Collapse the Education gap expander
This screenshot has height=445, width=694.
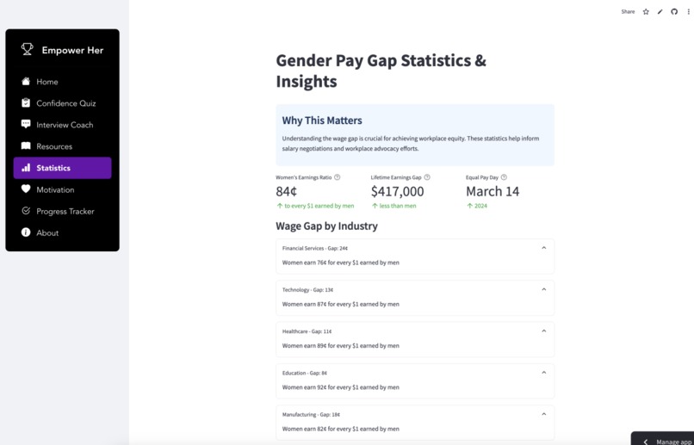point(415,373)
